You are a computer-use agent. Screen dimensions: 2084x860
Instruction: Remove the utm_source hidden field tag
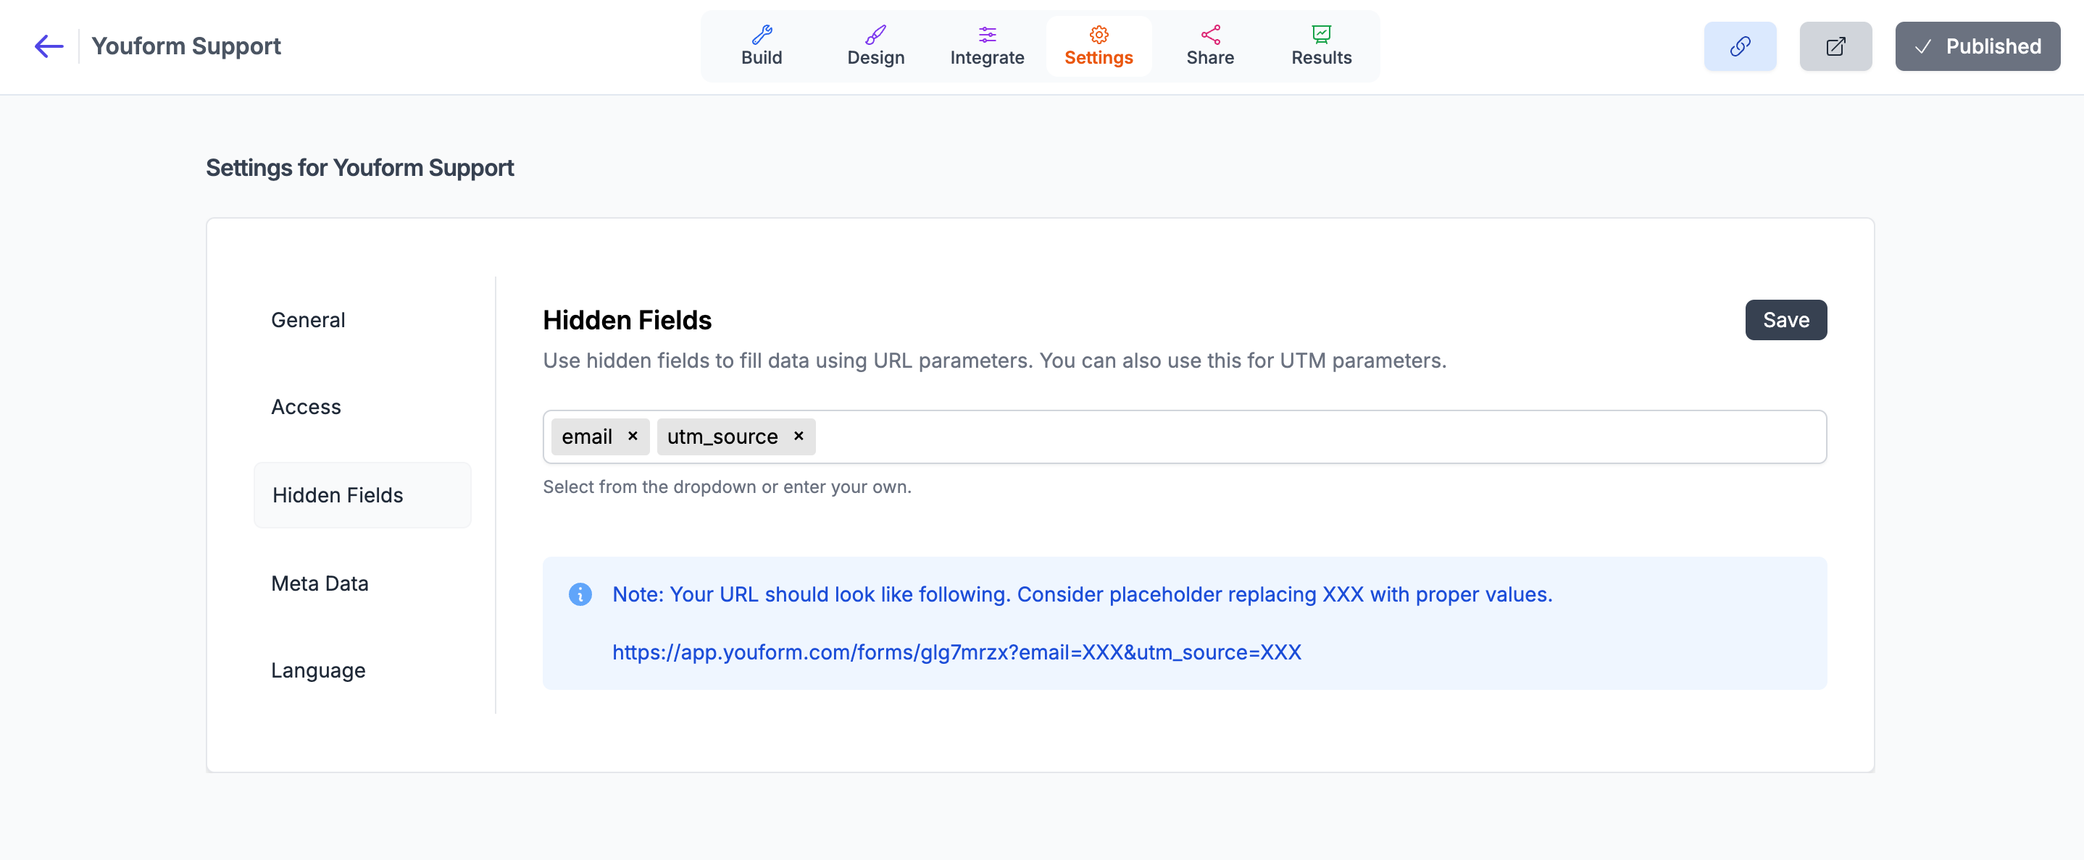(799, 437)
